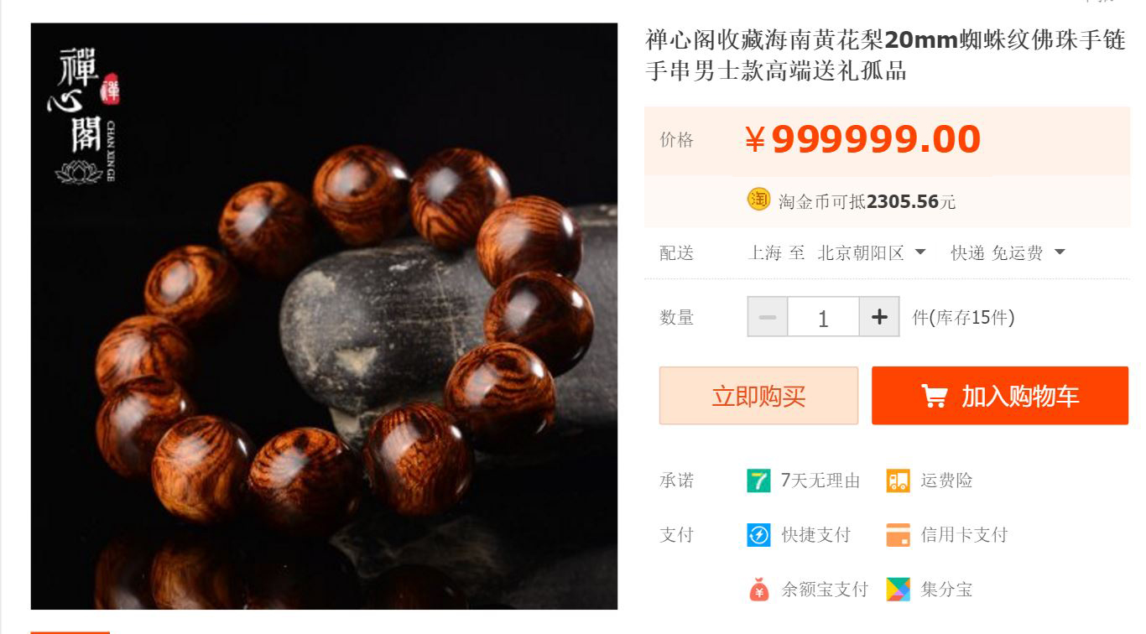The height and width of the screenshot is (634, 1146).
Task: Expand the 北京朝阳区 delivery destination dropdown
Action: tap(871, 252)
